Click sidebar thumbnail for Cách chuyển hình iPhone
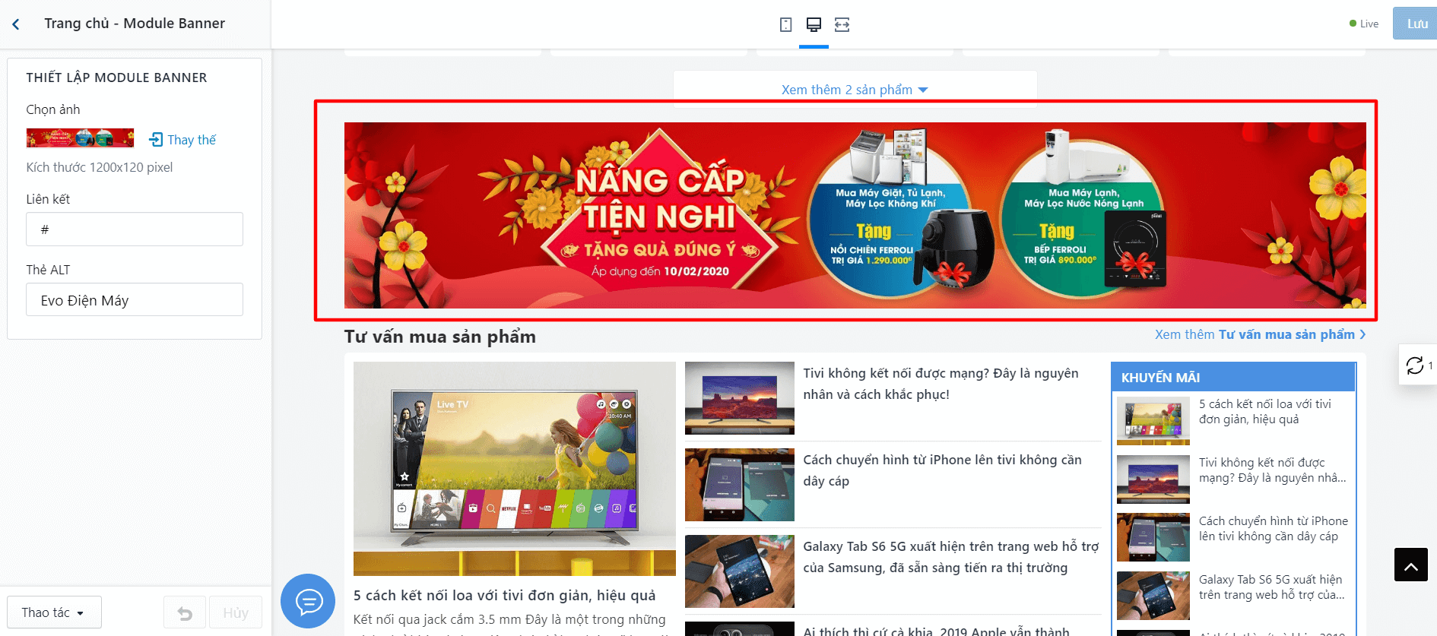 point(1153,537)
